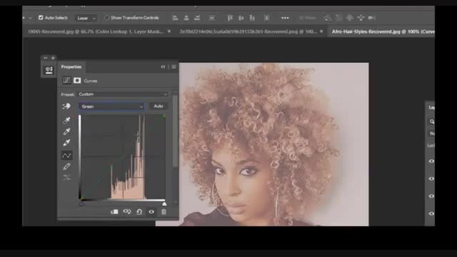457x257 pixels.
Task: Click the white point slider under the curve
Action: 164,204
